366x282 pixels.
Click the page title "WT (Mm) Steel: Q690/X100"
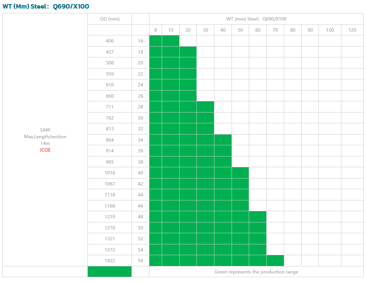pos(46,6)
